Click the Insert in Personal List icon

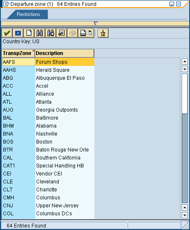click(61, 33)
